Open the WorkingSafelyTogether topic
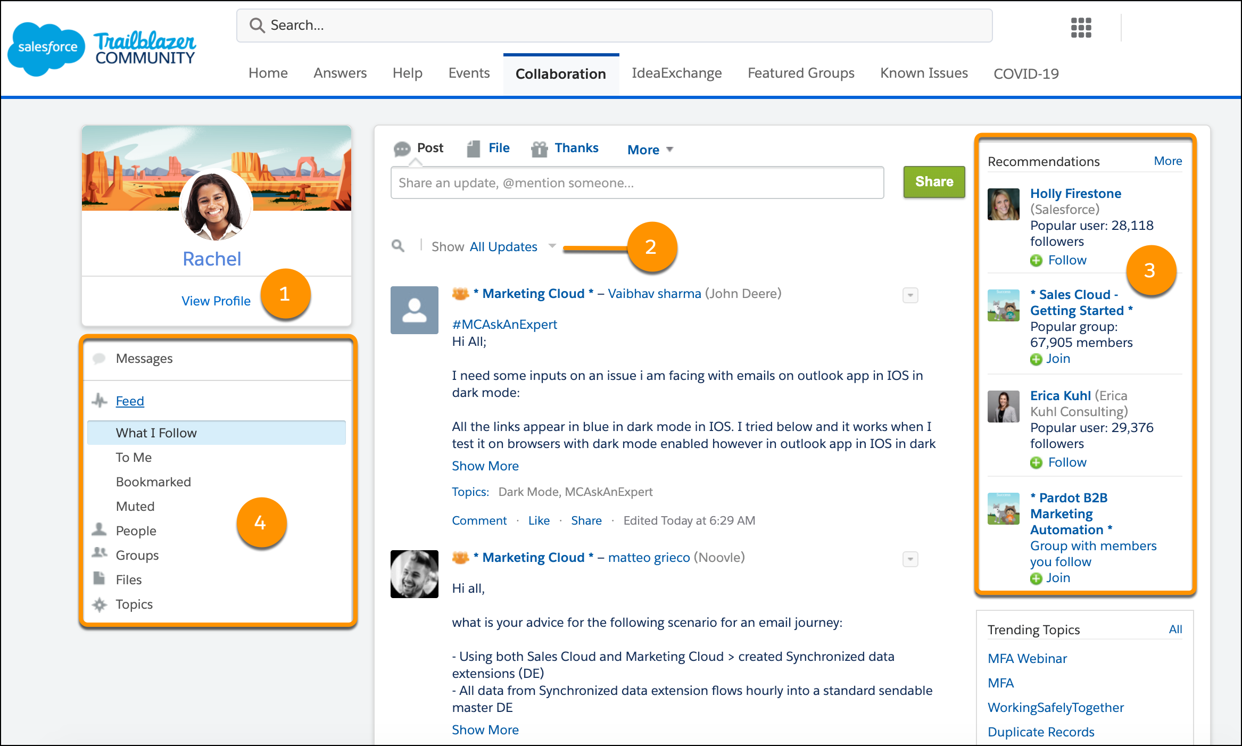 point(1055,707)
